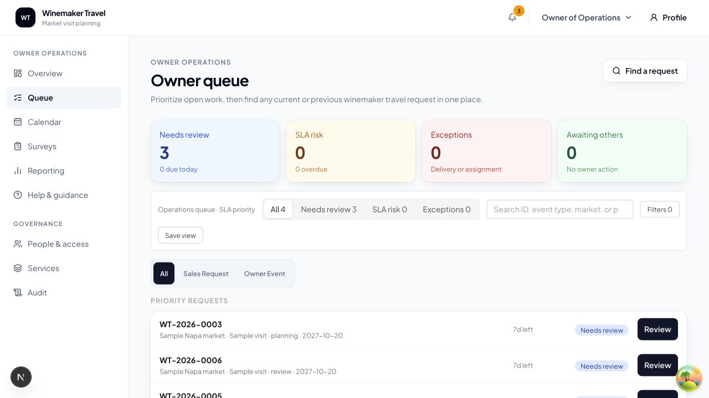Click the Reporting bar chart icon
This screenshot has height=398, width=709.
click(x=18, y=171)
